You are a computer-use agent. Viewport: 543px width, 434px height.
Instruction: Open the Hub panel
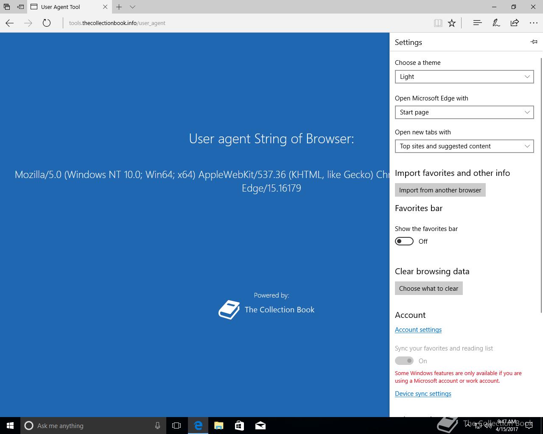pos(477,23)
